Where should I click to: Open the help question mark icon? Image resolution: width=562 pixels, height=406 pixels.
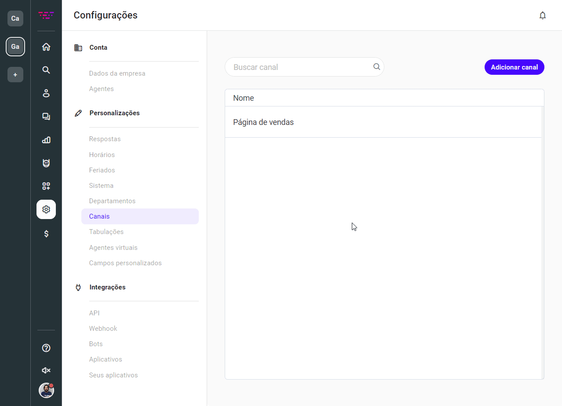pos(46,348)
